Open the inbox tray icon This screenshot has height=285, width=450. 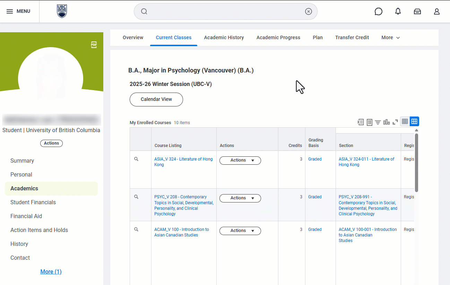click(417, 11)
